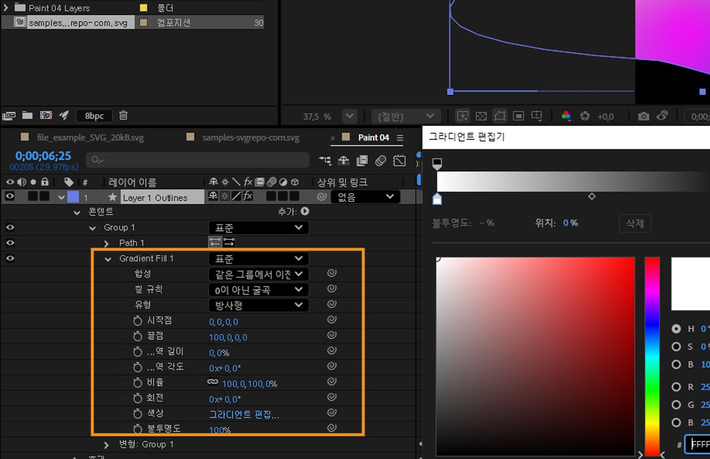
Task: Click the timeline search field
Action: coord(195,160)
